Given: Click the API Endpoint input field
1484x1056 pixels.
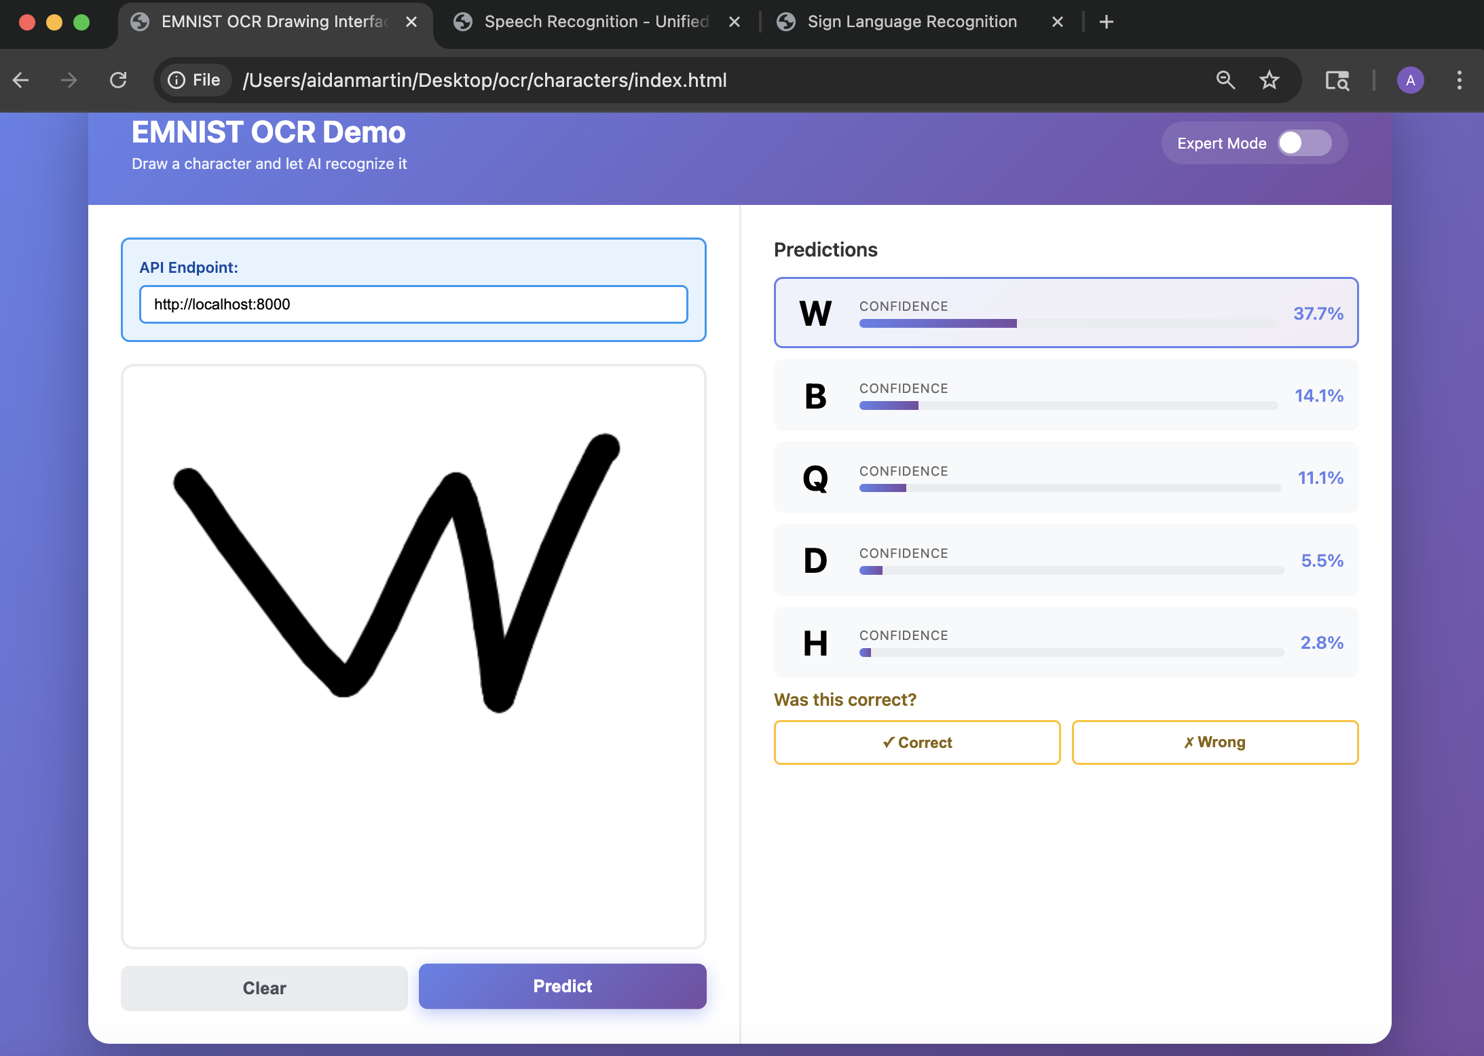Looking at the screenshot, I should (x=413, y=304).
